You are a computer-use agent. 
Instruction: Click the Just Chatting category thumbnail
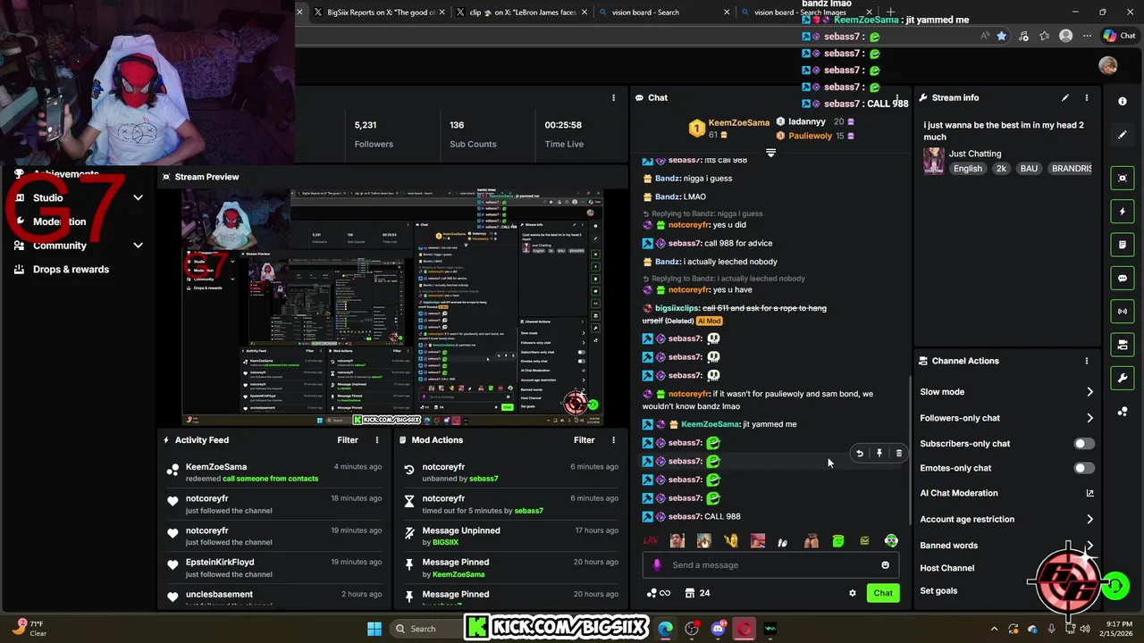click(x=934, y=161)
